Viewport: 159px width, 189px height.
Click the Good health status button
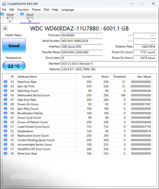coord(14,45)
